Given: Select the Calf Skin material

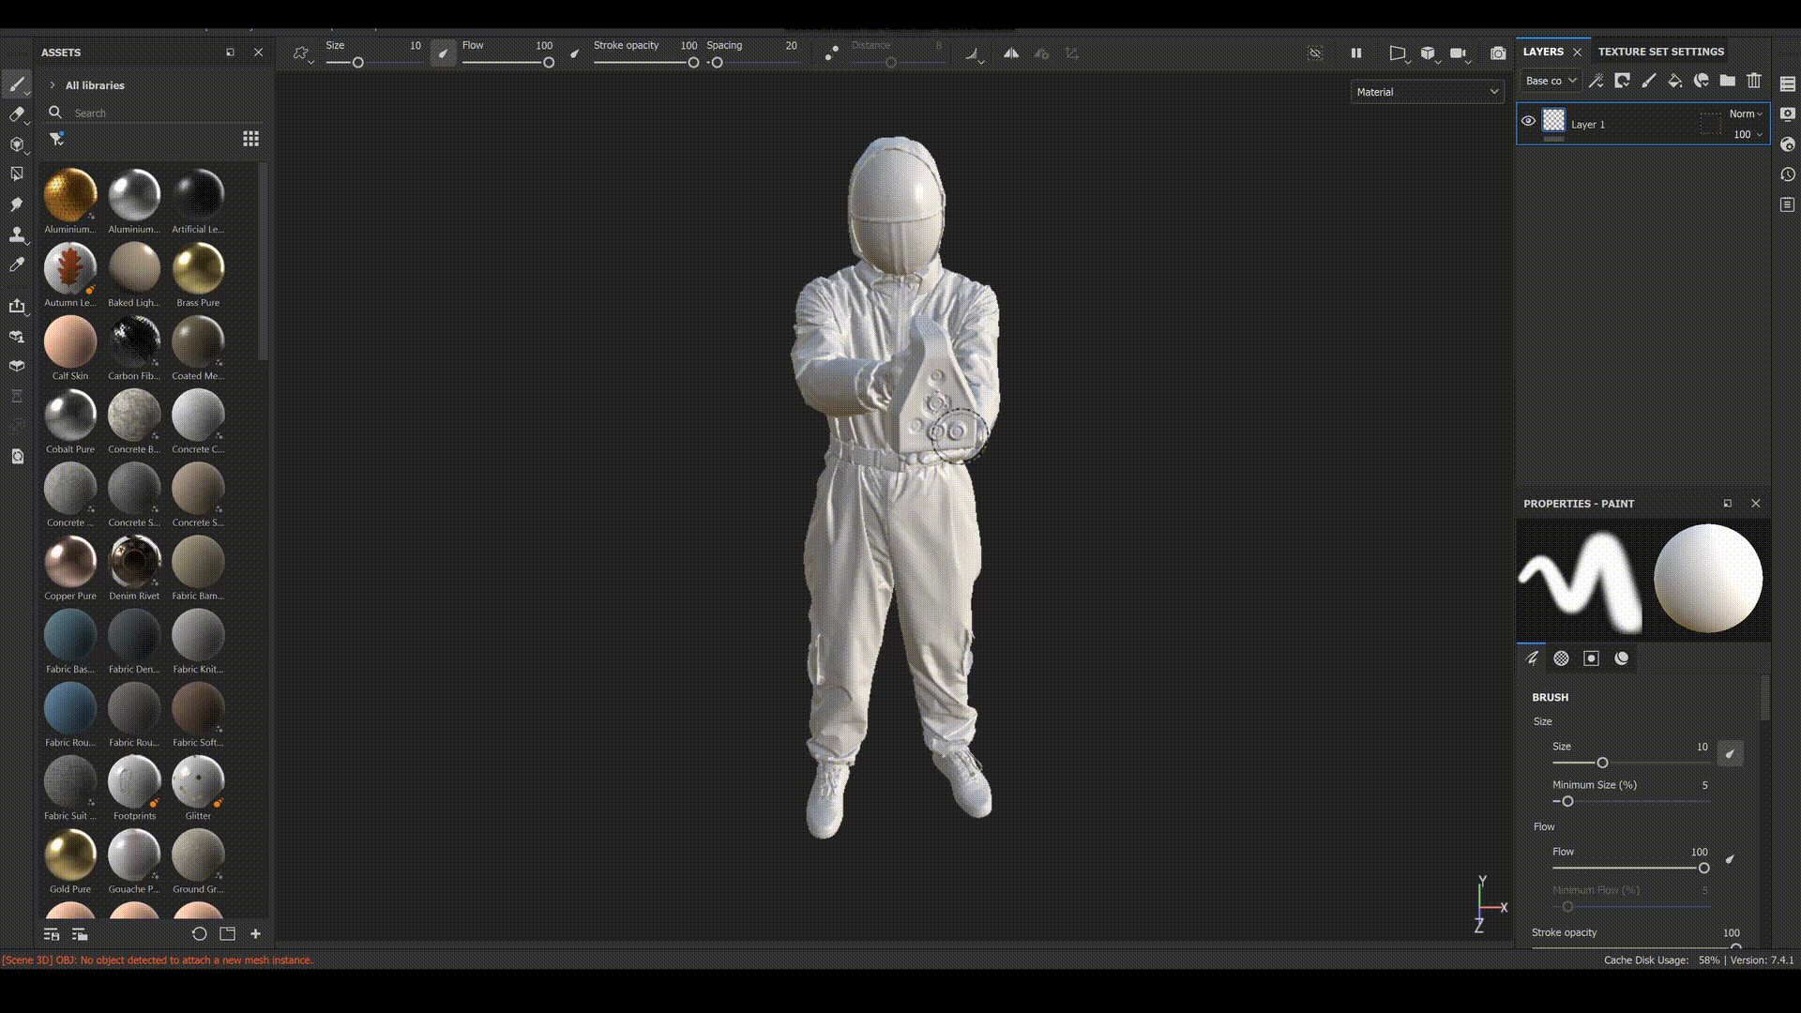Looking at the screenshot, I should 70,348.
